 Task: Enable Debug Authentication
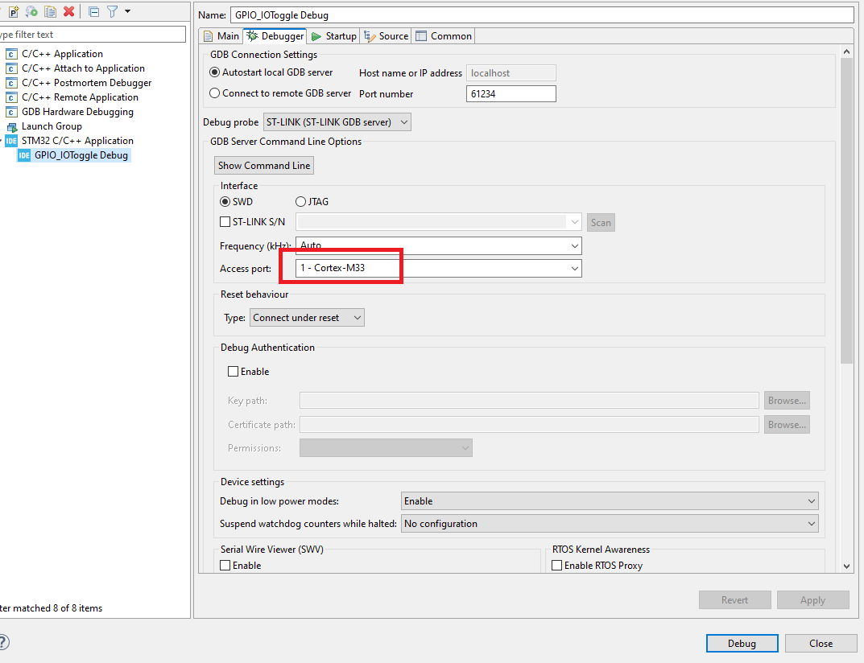tap(233, 371)
